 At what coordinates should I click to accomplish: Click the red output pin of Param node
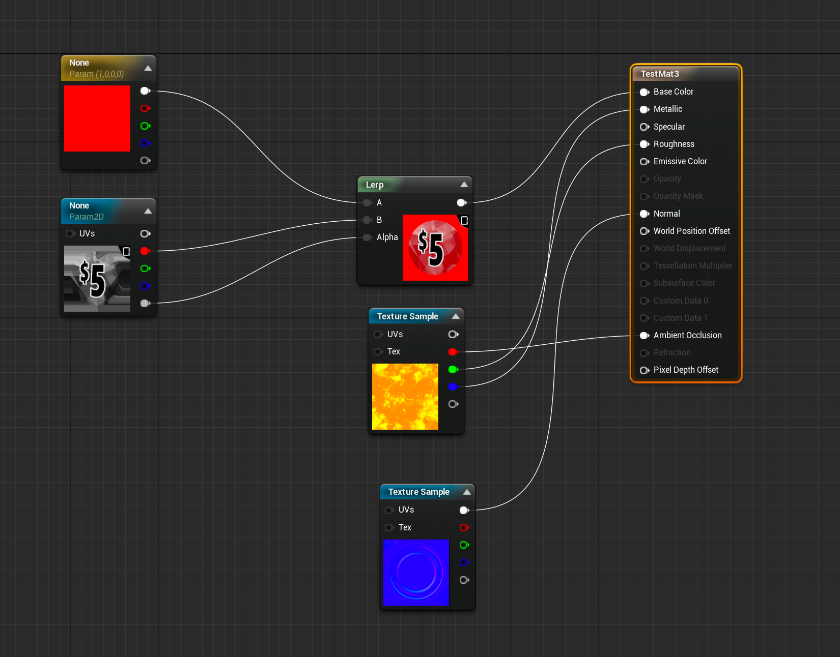click(x=145, y=108)
